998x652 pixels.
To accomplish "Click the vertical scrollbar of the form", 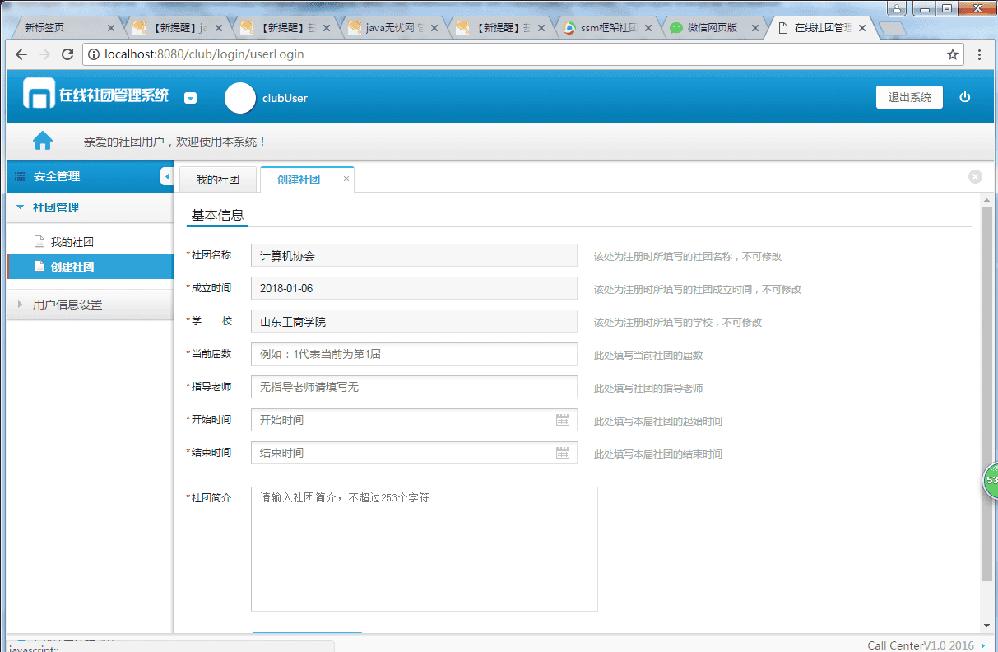I will point(986,387).
